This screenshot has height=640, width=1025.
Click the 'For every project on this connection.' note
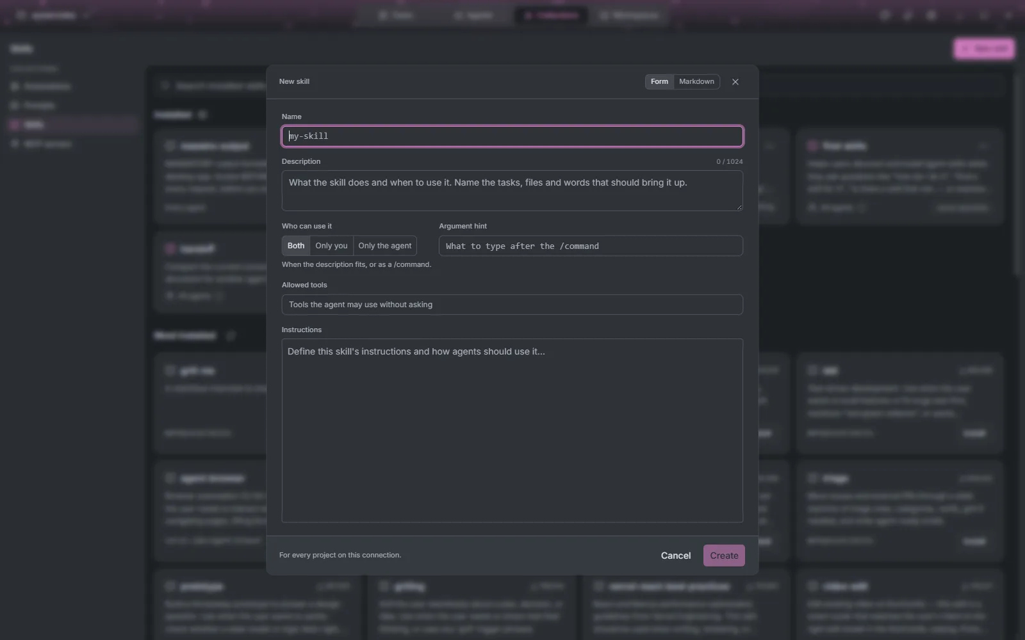point(340,556)
